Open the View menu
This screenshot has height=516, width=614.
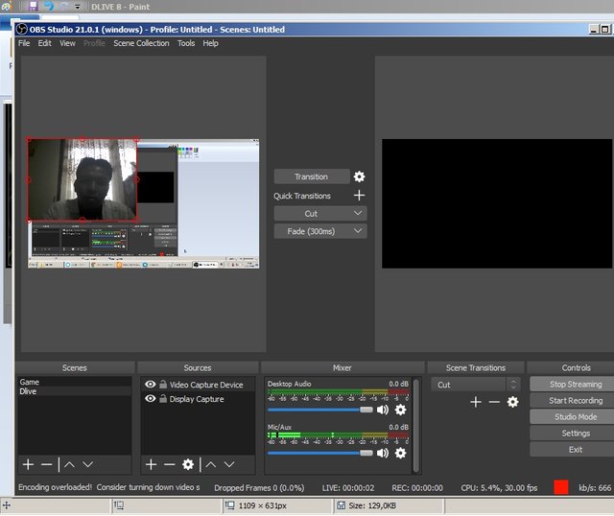(x=67, y=43)
